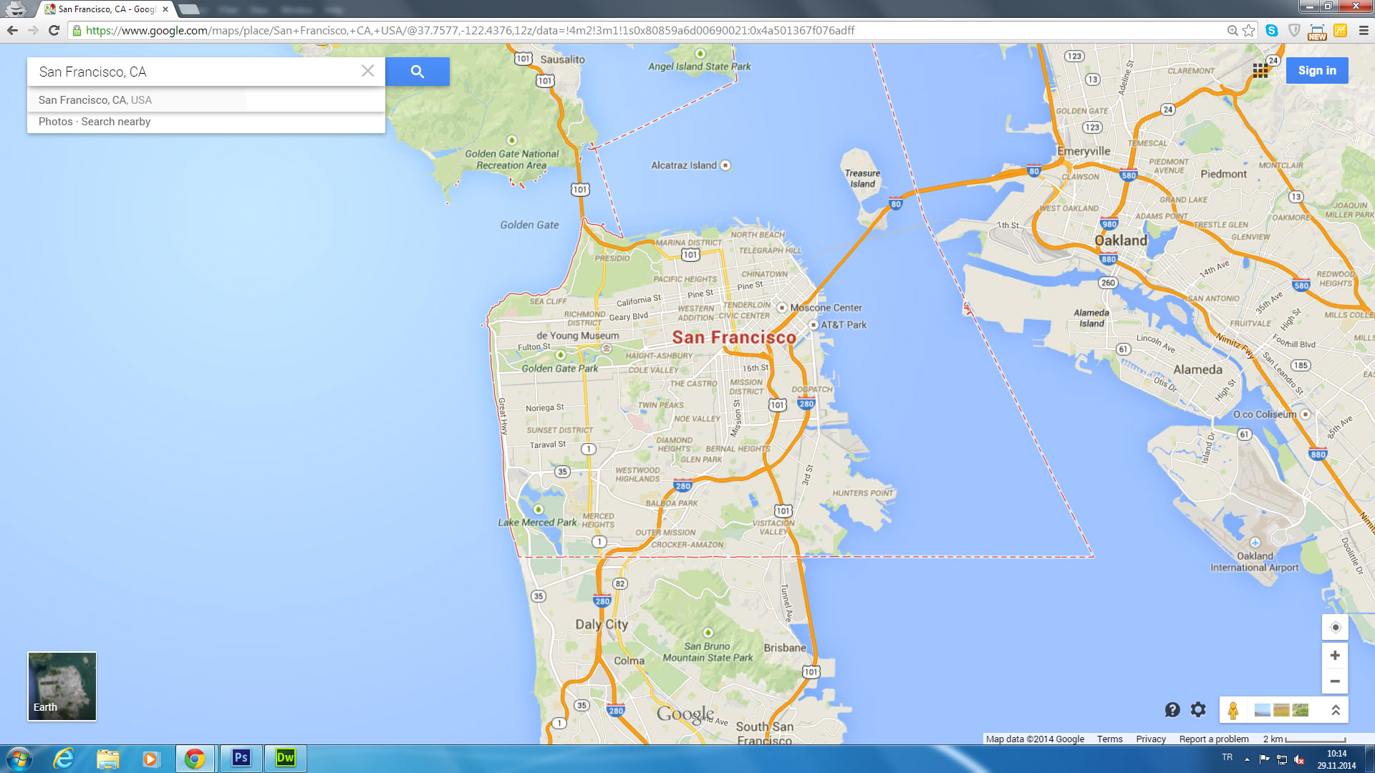1375x773 pixels.
Task: Click the Report a problem link
Action: (1213, 739)
